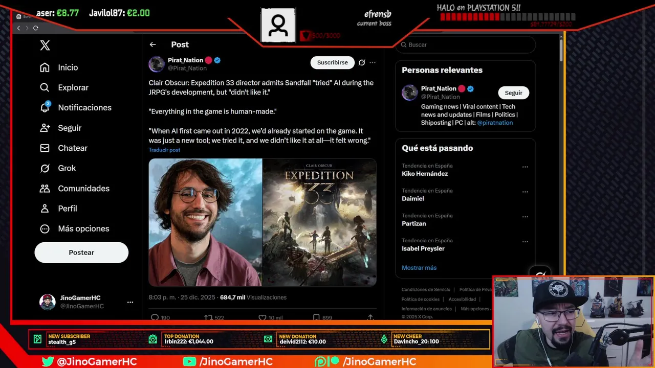The width and height of the screenshot is (655, 368).
Task: Open Grok from the sidebar
Action: 57,168
